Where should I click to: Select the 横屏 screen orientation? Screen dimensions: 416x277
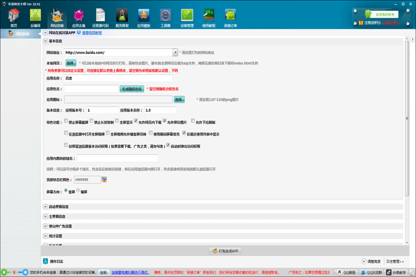tap(79, 191)
